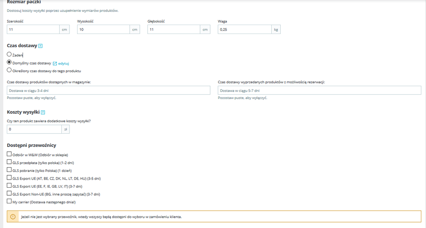Tick GLS Export Non-UE checkbox
The width and height of the screenshot is (426, 228).
(9, 193)
